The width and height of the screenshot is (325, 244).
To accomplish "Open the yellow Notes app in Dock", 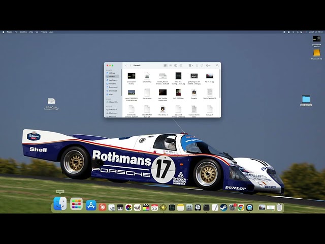I will coord(180,207).
